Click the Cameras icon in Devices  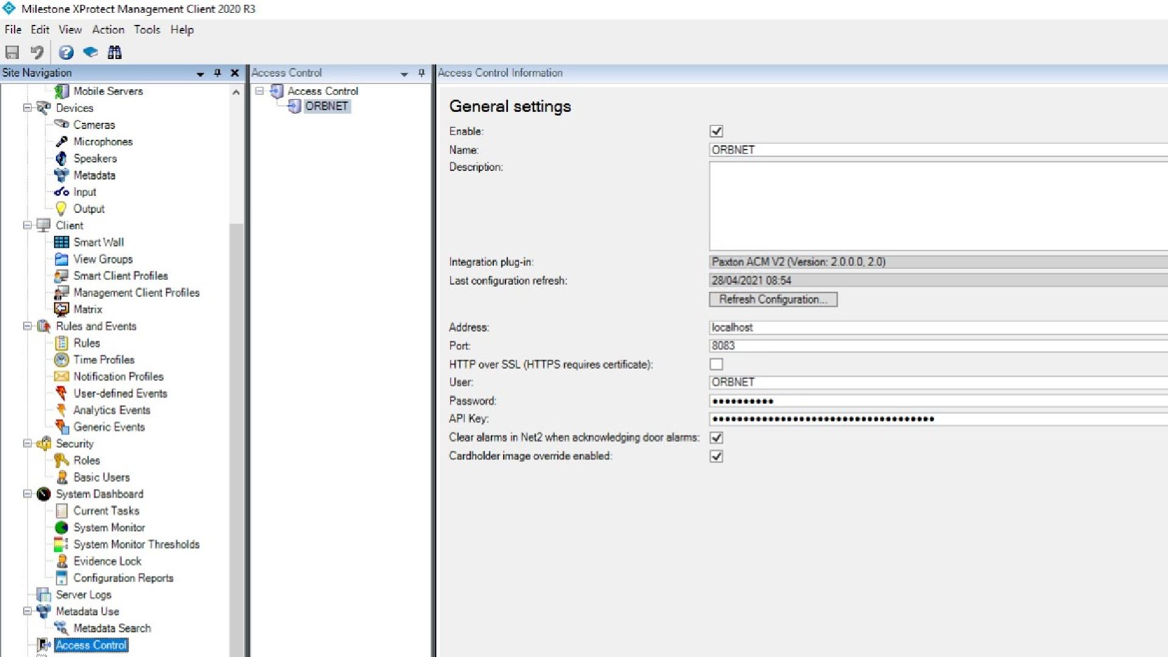tap(61, 125)
